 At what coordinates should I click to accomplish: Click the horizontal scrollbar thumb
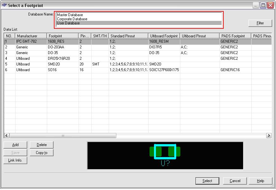pyautogui.click(x=63, y=136)
